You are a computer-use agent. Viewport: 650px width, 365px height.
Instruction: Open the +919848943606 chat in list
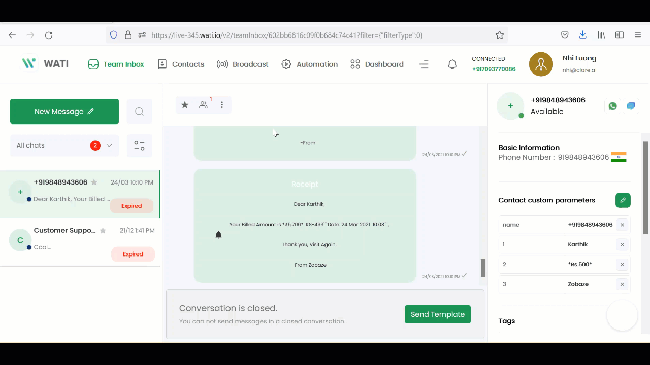coord(80,195)
